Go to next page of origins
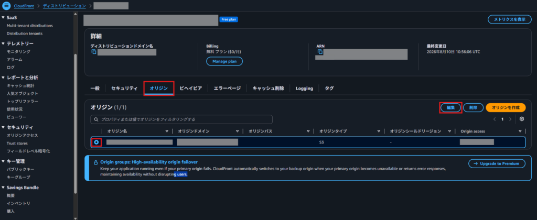Viewport: 537px width, 220px height. (510, 119)
